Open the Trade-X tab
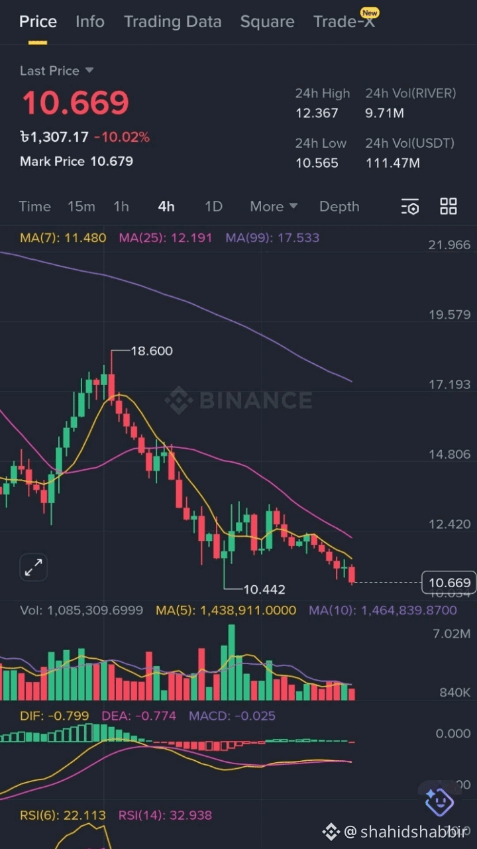The image size is (477, 849). [344, 22]
